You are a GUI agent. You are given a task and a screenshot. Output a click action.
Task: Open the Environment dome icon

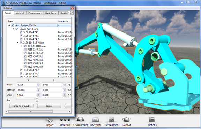click(80, 119)
